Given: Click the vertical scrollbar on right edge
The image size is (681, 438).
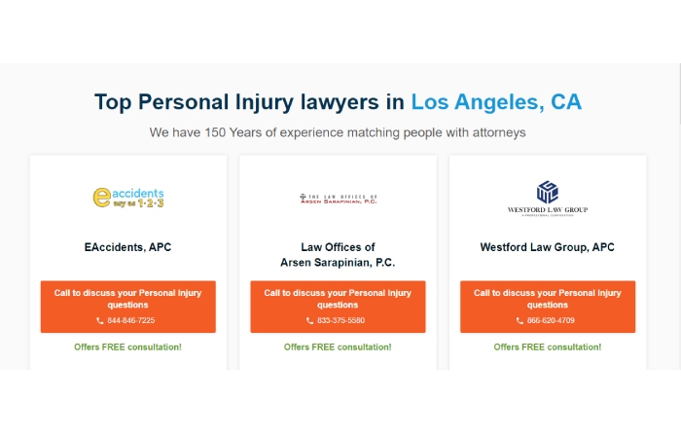Looking at the screenshot, I should (x=679, y=216).
